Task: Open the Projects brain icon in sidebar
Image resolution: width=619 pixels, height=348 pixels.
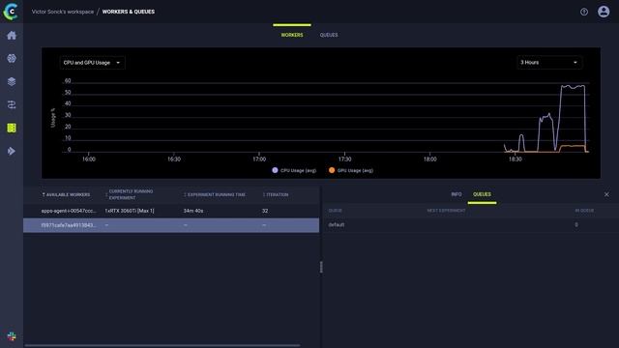Action: pyautogui.click(x=12, y=58)
